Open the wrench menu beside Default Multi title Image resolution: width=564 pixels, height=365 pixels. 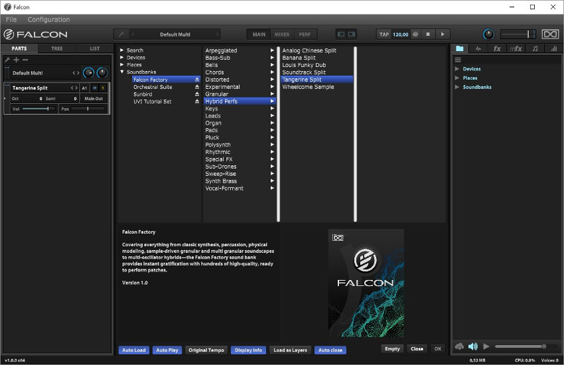click(122, 34)
